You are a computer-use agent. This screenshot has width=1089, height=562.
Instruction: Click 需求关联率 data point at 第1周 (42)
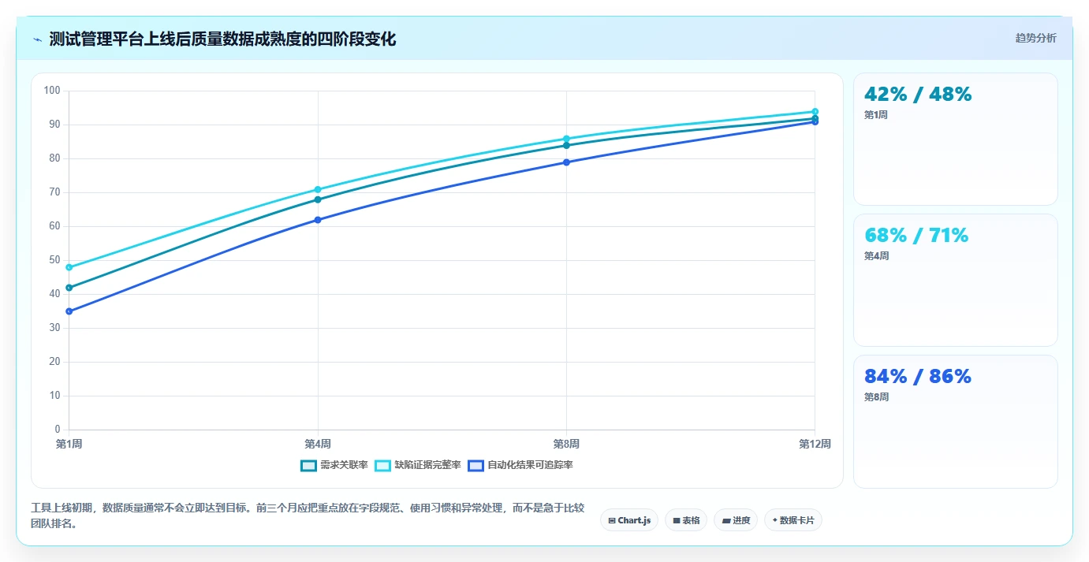click(x=69, y=288)
